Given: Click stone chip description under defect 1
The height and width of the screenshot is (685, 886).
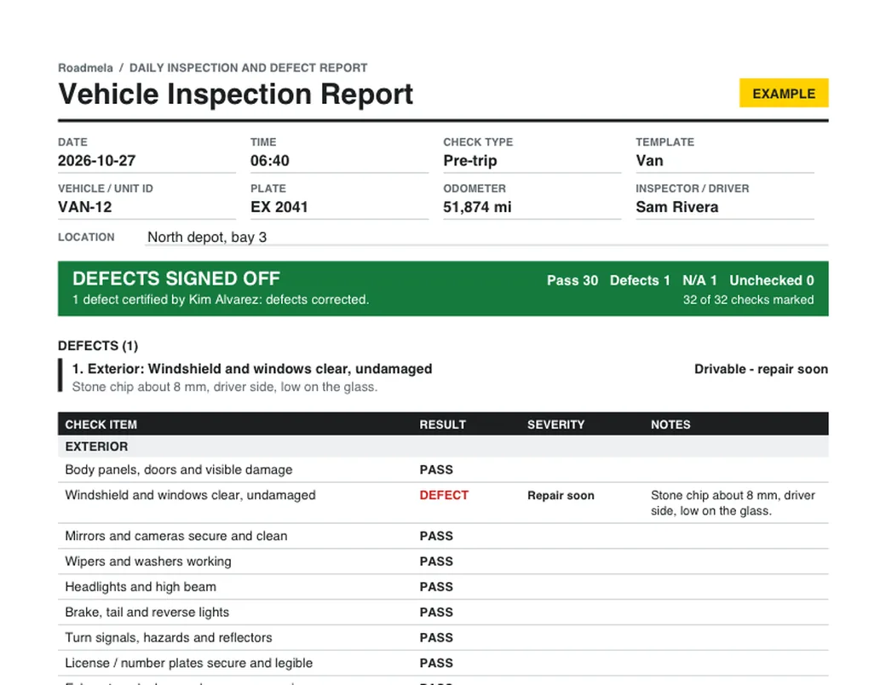Looking at the screenshot, I should coord(224,387).
